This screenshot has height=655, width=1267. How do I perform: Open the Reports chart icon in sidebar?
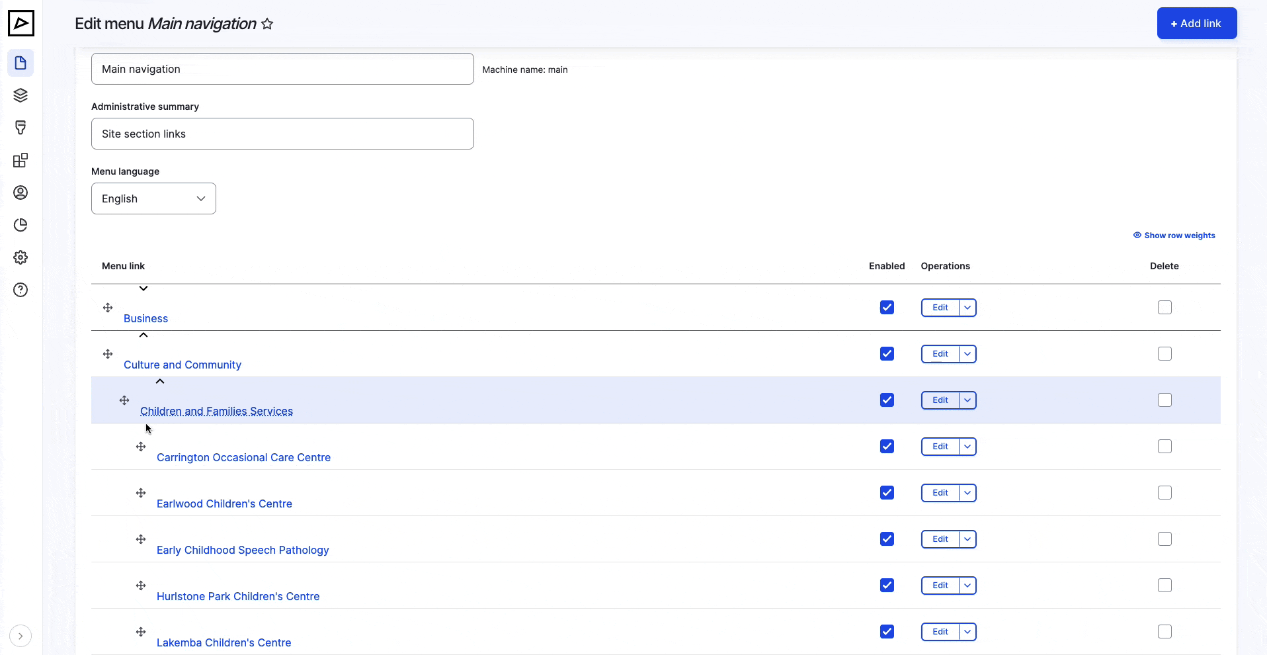(x=20, y=225)
